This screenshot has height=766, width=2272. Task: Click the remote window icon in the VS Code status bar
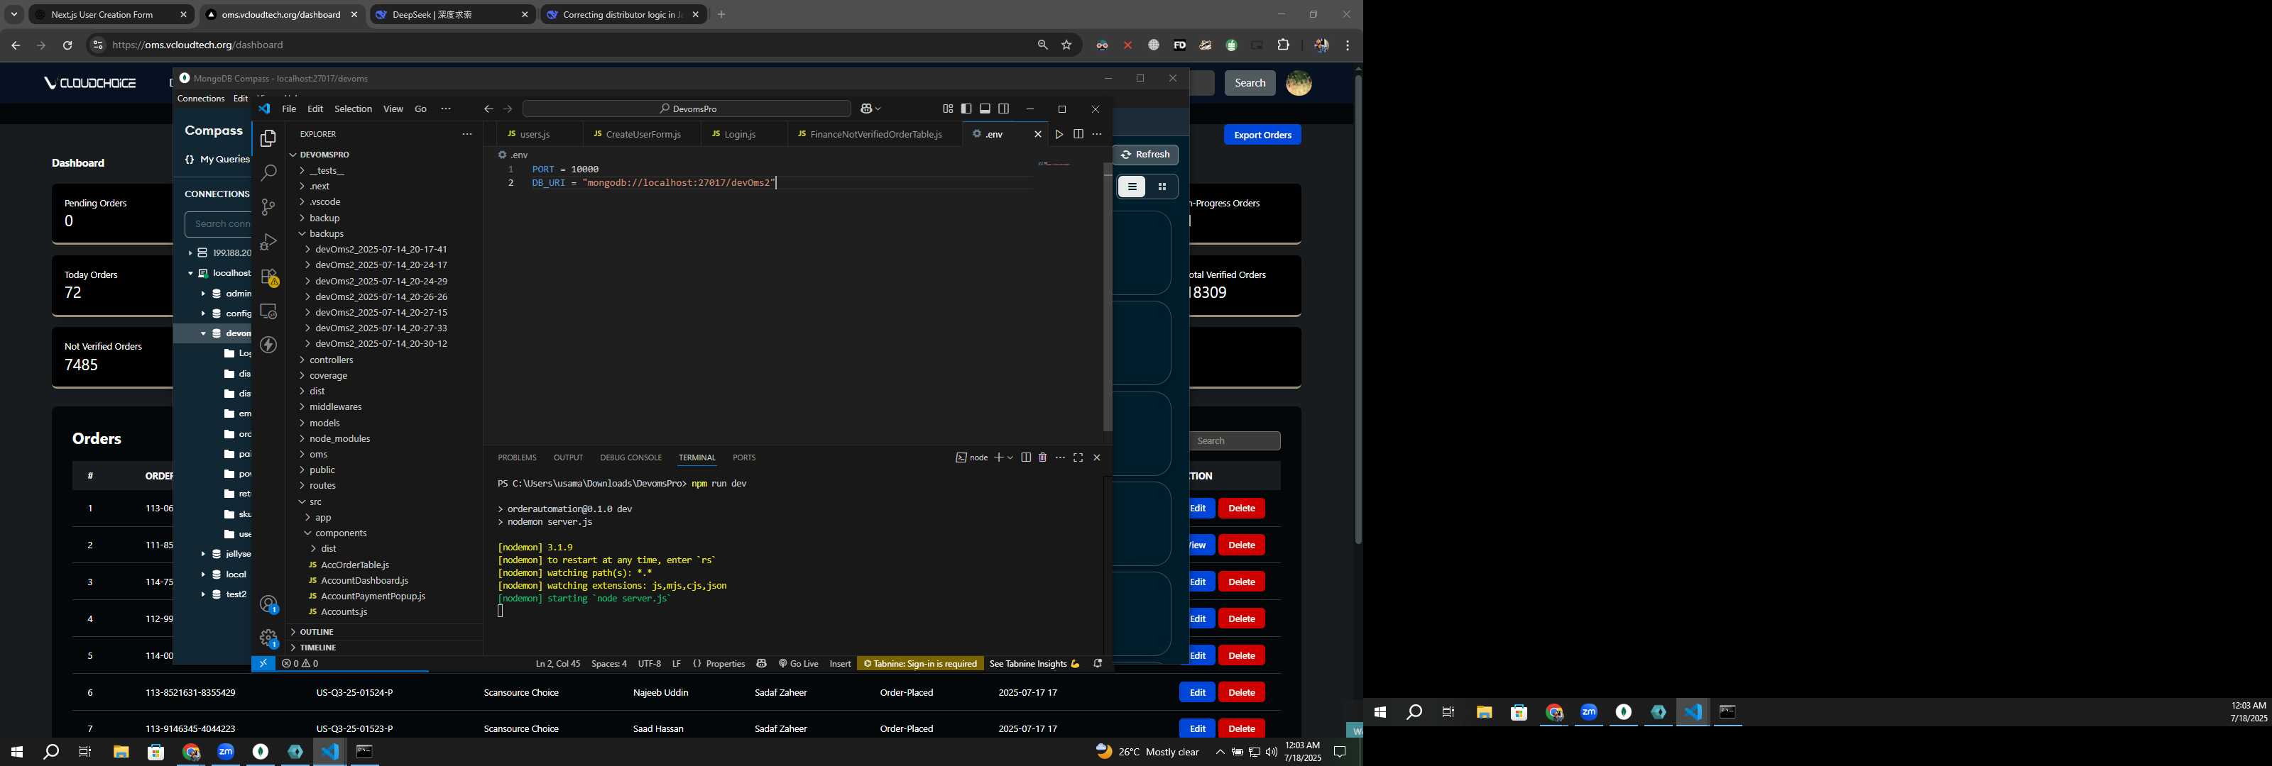tap(263, 664)
